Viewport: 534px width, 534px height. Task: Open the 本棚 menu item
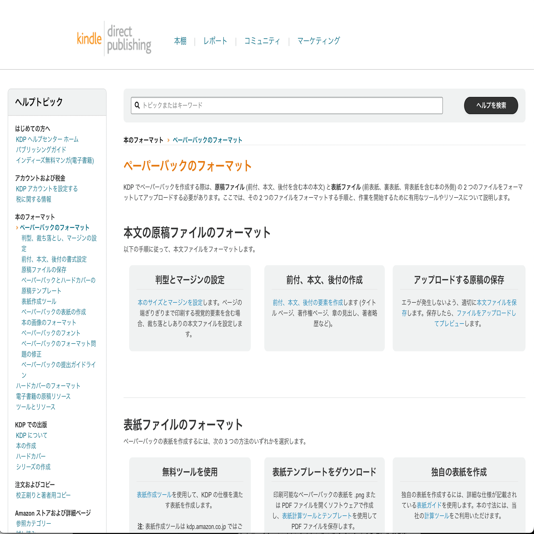[x=180, y=41]
